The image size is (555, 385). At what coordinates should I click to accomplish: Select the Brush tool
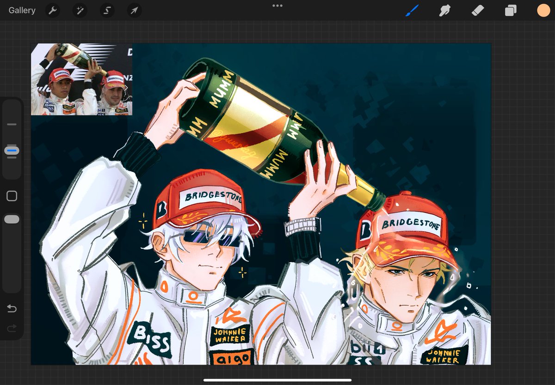(412, 11)
